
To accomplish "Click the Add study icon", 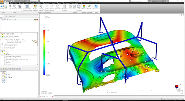I will pyautogui.click(x=6, y=7).
